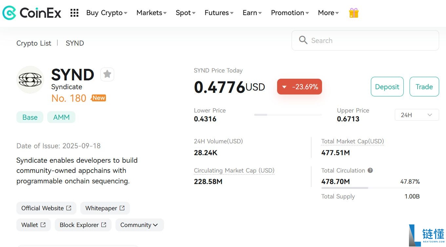Click the New badge beside rank

pyautogui.click(x=99, y=98)
